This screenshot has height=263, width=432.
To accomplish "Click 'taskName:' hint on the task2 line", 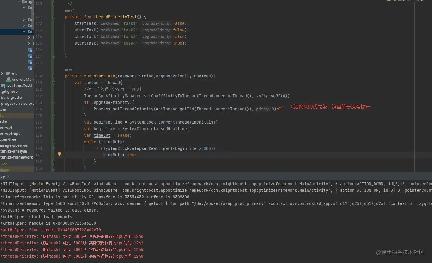I will click(x=109, y=30).
